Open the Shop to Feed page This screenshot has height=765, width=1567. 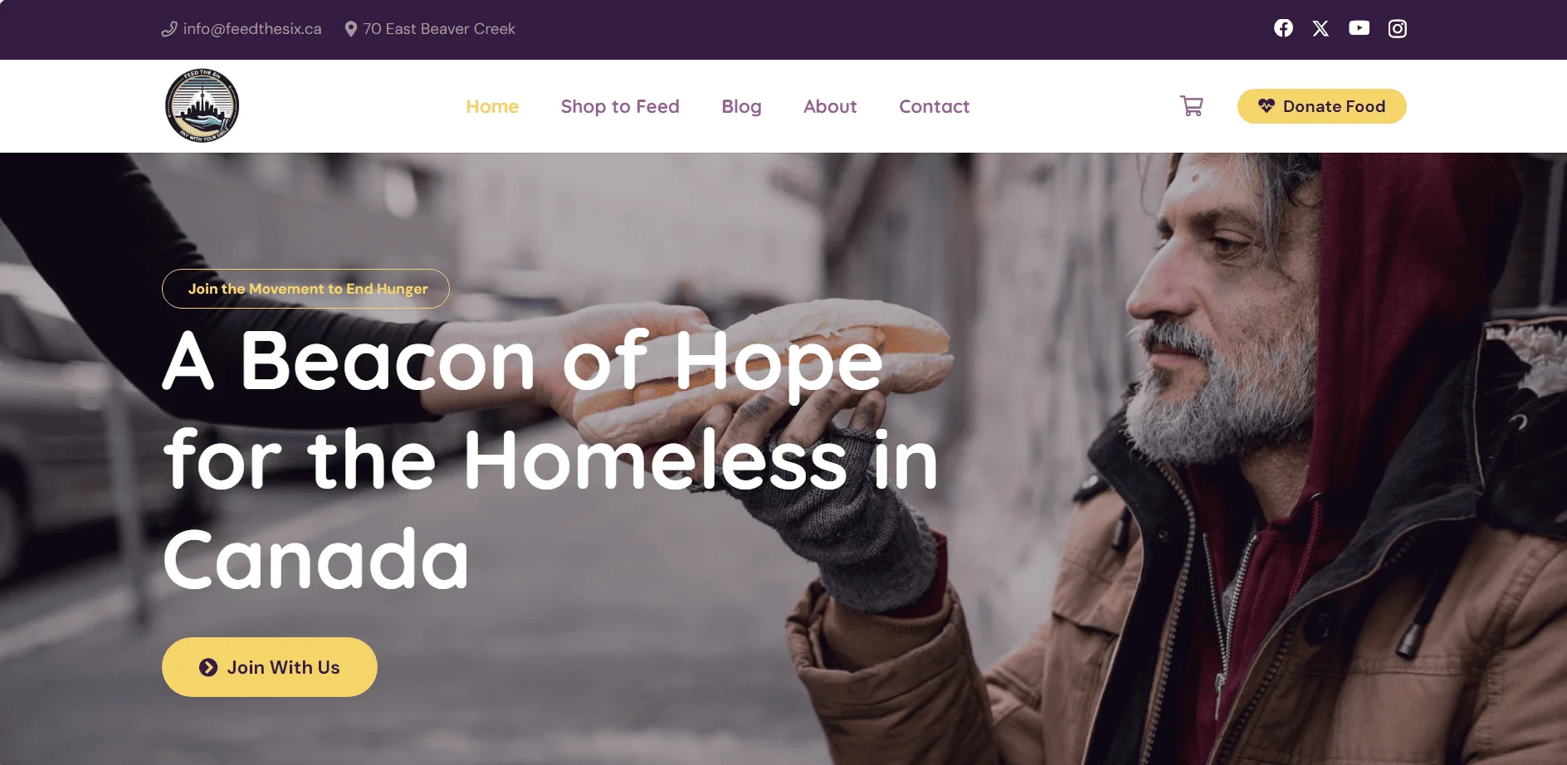(x=620, y=106)
